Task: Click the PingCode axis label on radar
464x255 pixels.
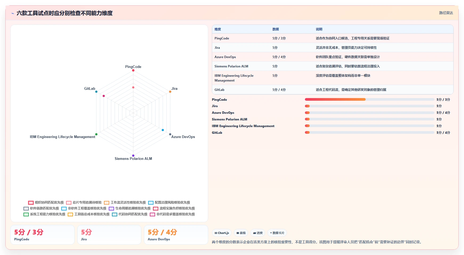Action: click(133, 67)
